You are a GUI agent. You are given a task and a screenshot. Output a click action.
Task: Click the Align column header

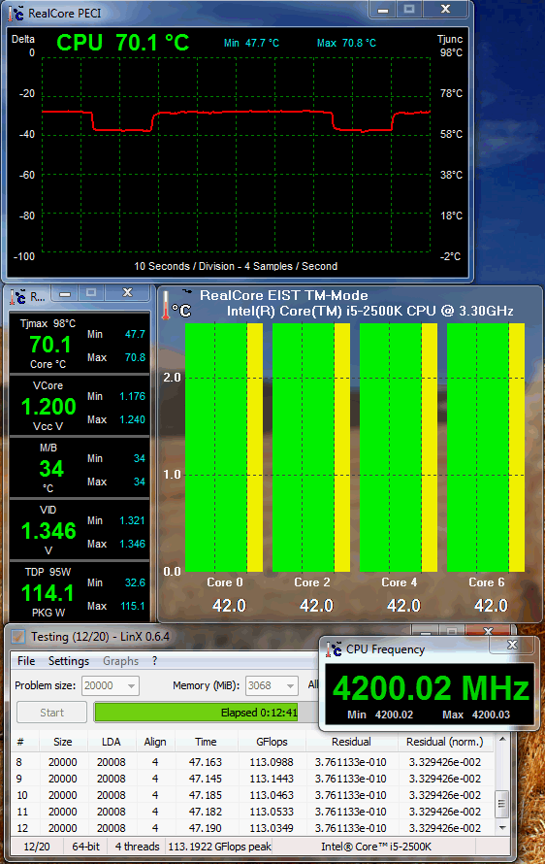pos(155,743)
